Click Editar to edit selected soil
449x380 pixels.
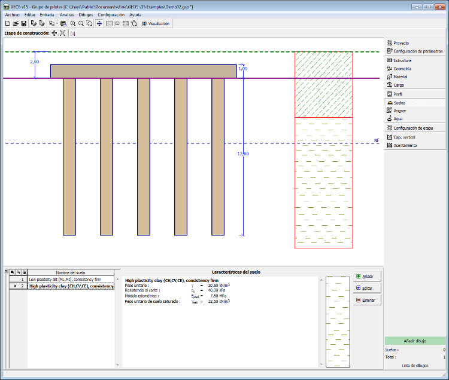[367, 288]
